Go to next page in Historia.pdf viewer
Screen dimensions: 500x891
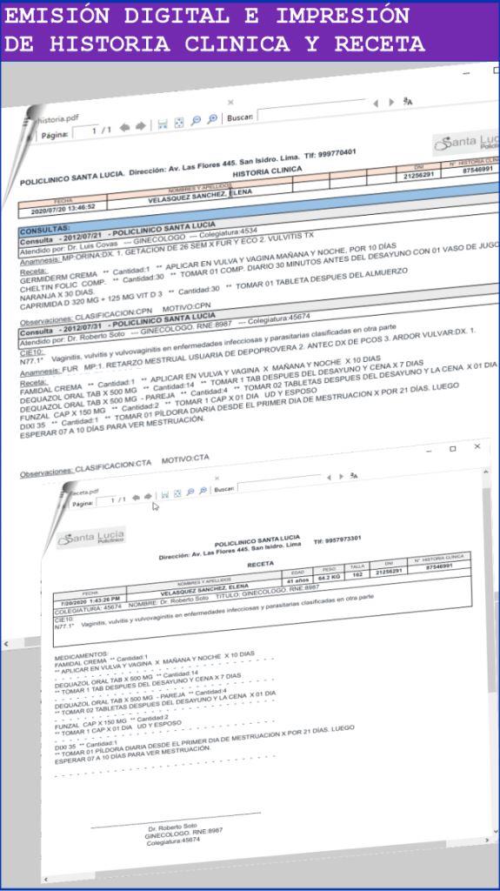click(140, 126)
